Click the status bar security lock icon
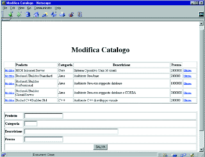This screenshot has width=205, height=157. click(x=4, y=155)
